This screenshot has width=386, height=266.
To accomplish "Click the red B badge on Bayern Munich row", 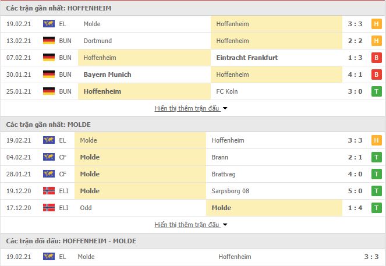I will (377, 75).
